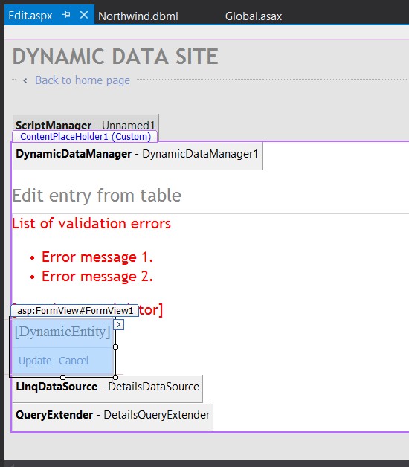Click the FormView right-middle resize handle
The width and height of the screenshot is (409, 467).
pos(115,347)
